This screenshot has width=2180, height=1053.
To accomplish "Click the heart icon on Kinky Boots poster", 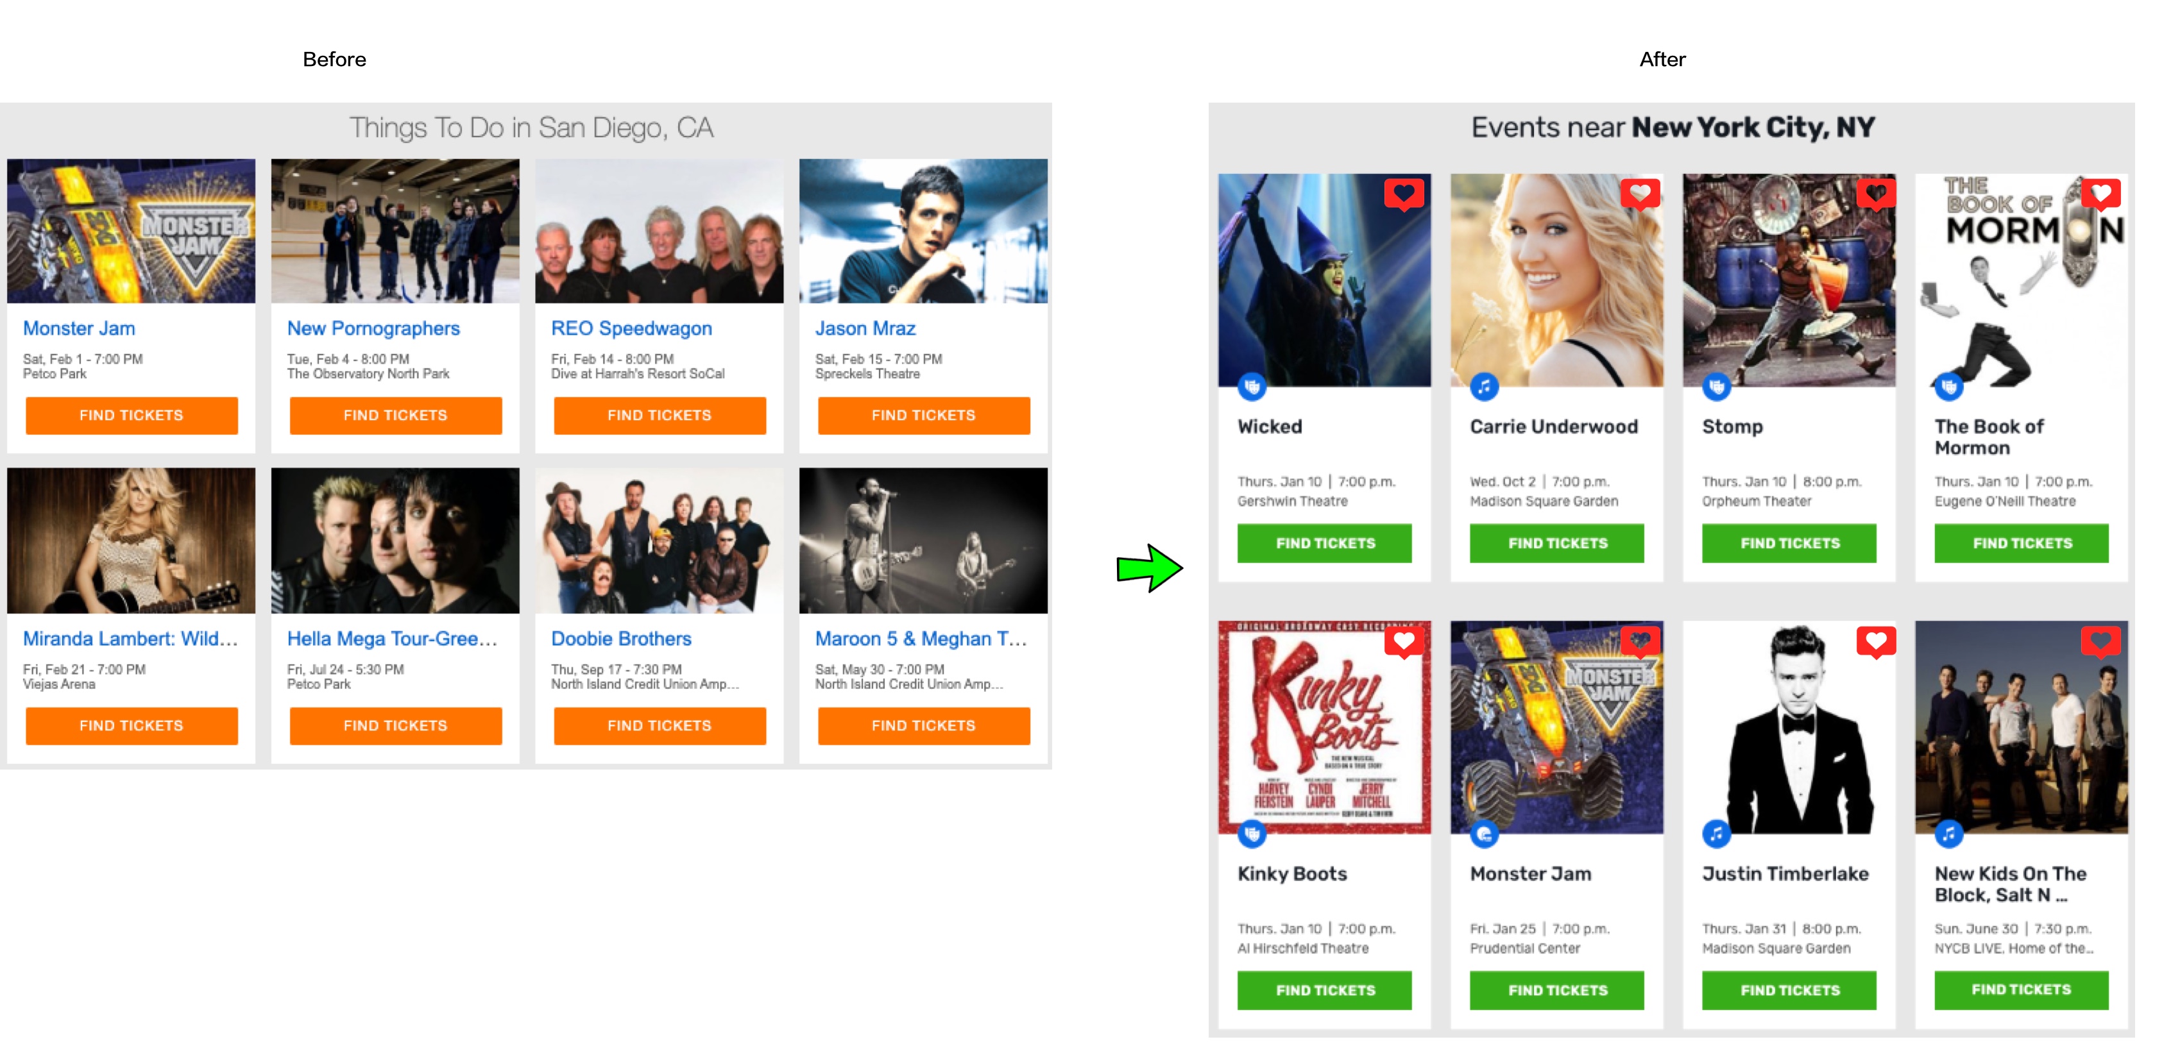I will tap(1403, 642).
